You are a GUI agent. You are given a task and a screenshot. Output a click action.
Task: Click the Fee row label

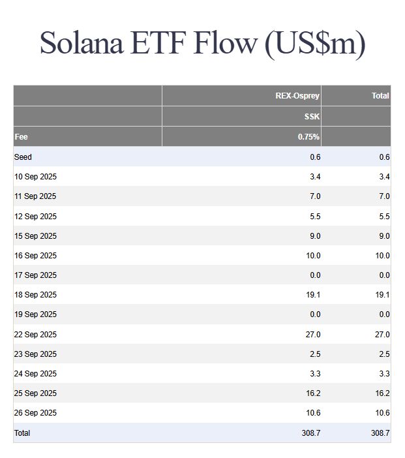click(x=21, y=137)
